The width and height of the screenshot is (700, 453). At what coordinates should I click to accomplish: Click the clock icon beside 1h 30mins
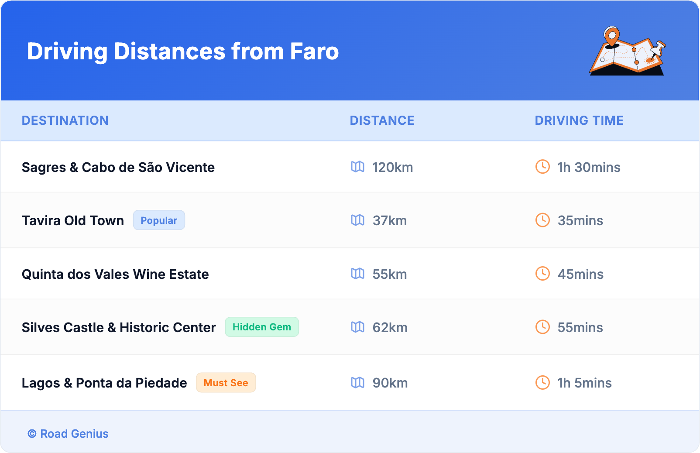[x=542, y=167]
